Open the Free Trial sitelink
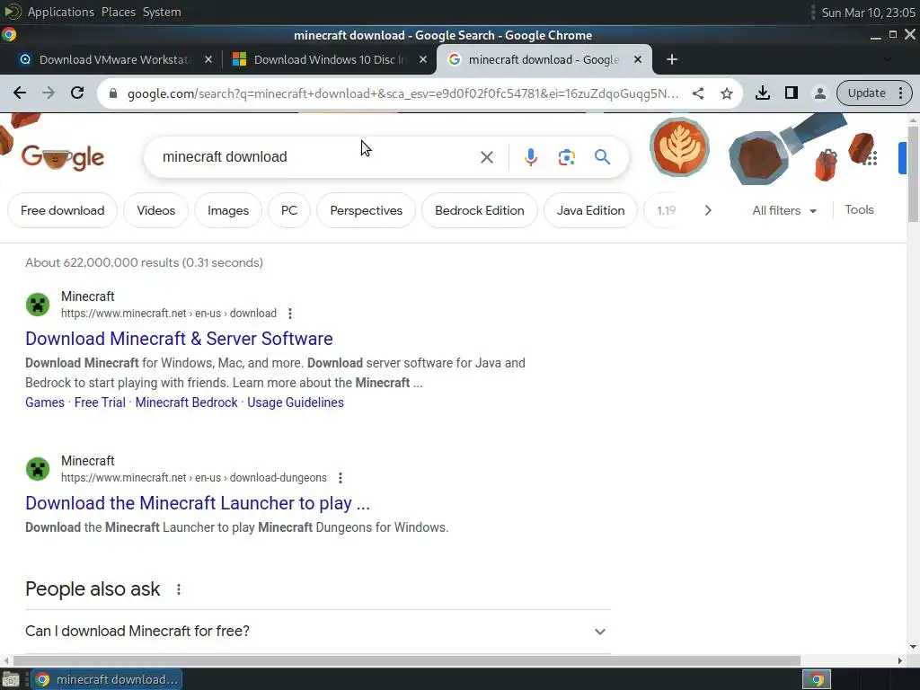 click(100, 402)
